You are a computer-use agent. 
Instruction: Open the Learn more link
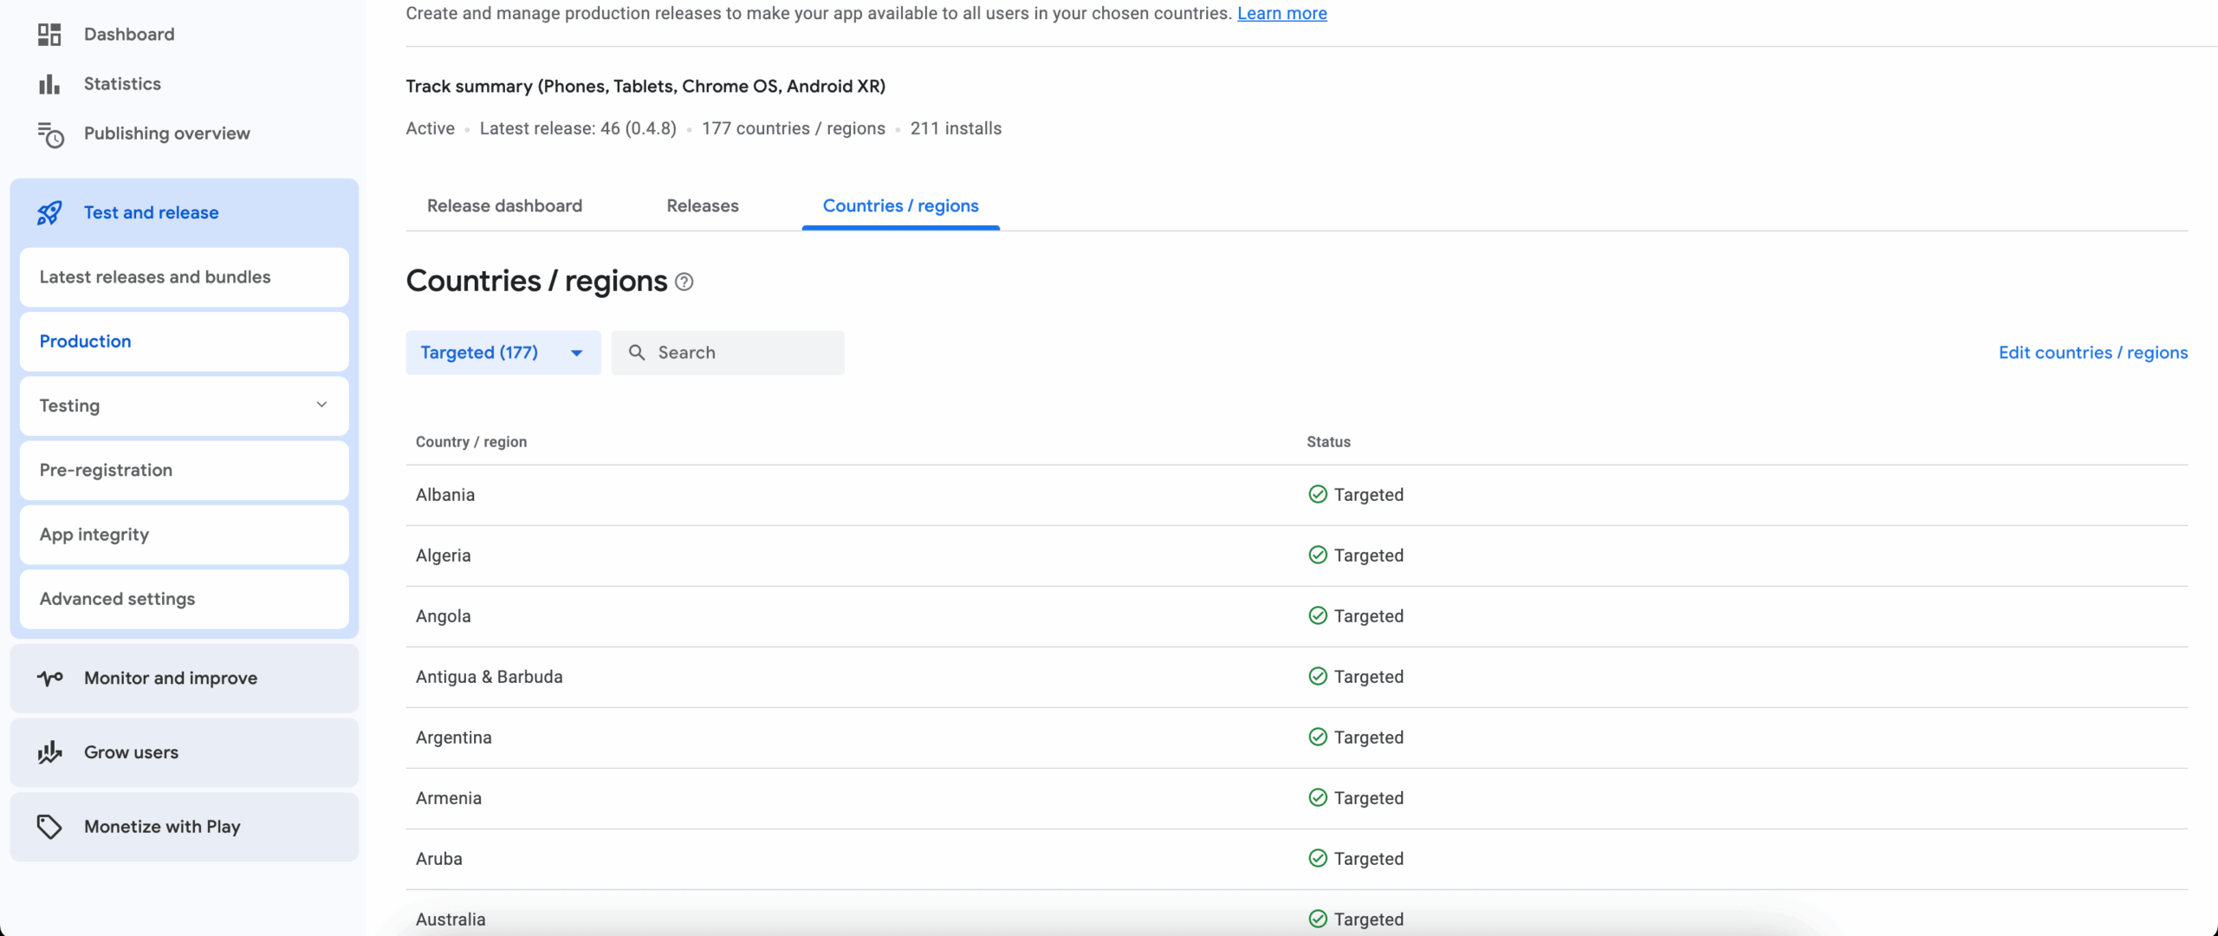click(x=1282, y=13)
